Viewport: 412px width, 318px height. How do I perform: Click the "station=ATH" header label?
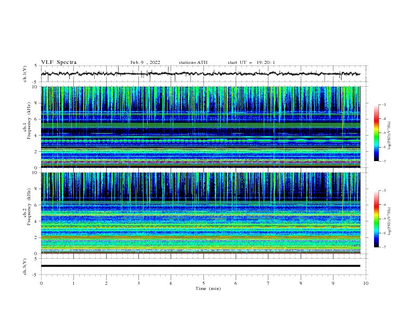[x=193, y=62]
